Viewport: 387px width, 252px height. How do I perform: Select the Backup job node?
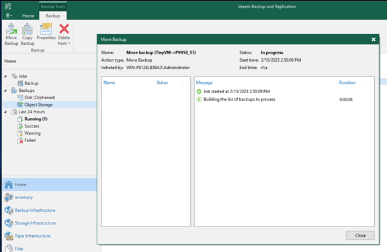point(32,83)
